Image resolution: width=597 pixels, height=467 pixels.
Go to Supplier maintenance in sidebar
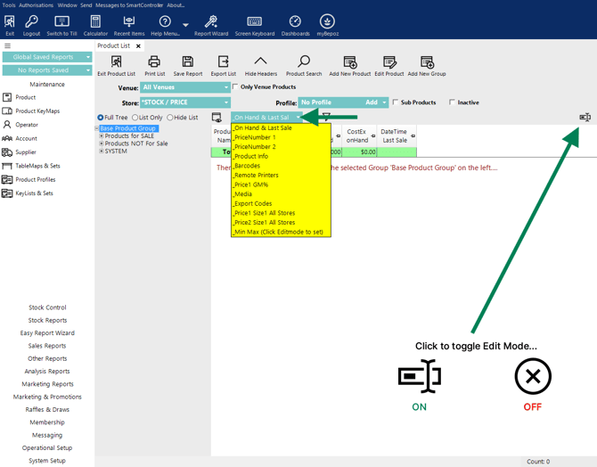[26, 152]
